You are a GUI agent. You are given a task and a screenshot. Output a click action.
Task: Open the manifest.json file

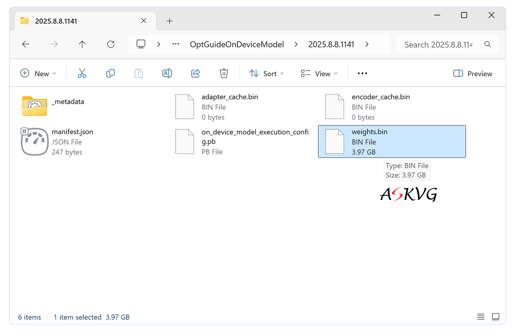coord(72,132)
